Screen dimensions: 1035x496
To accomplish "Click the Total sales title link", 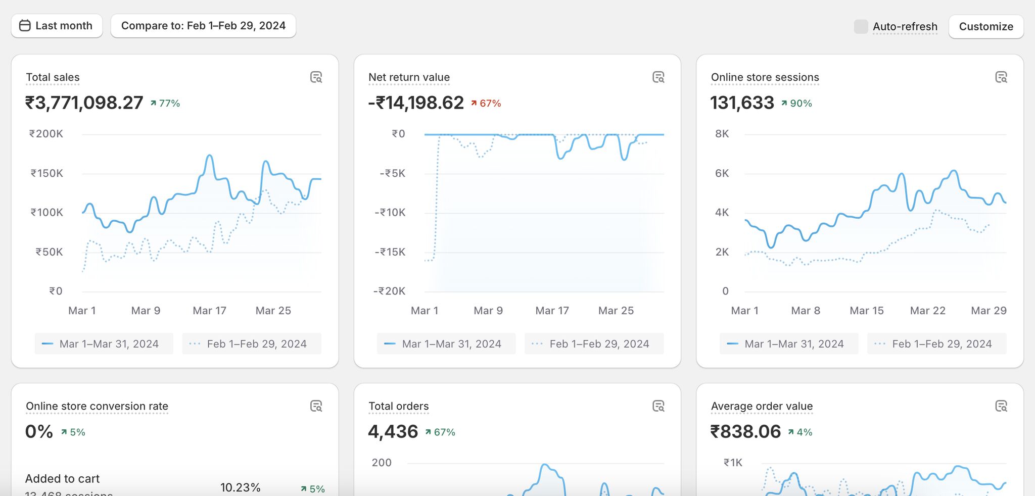I will point(53,77).
